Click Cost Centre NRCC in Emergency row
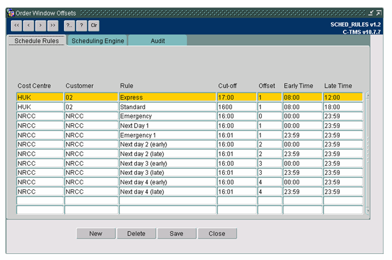The width and height of the screenshot is (392, 260). (x=40, y=116)
